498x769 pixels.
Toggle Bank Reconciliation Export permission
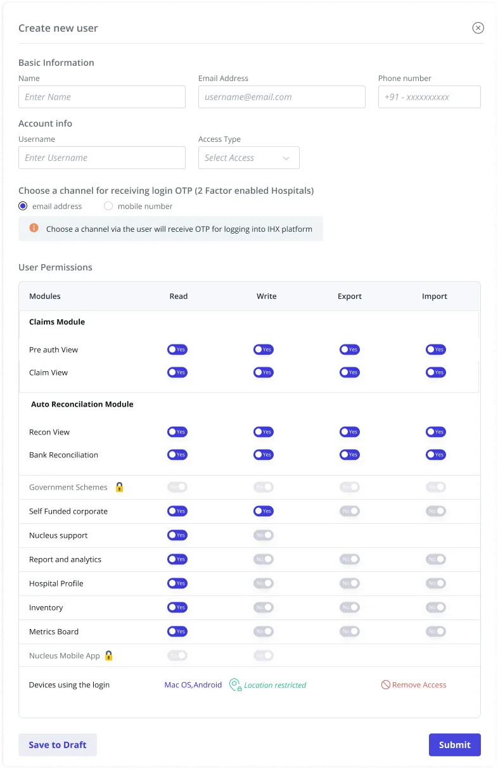(x=350, y=455)
